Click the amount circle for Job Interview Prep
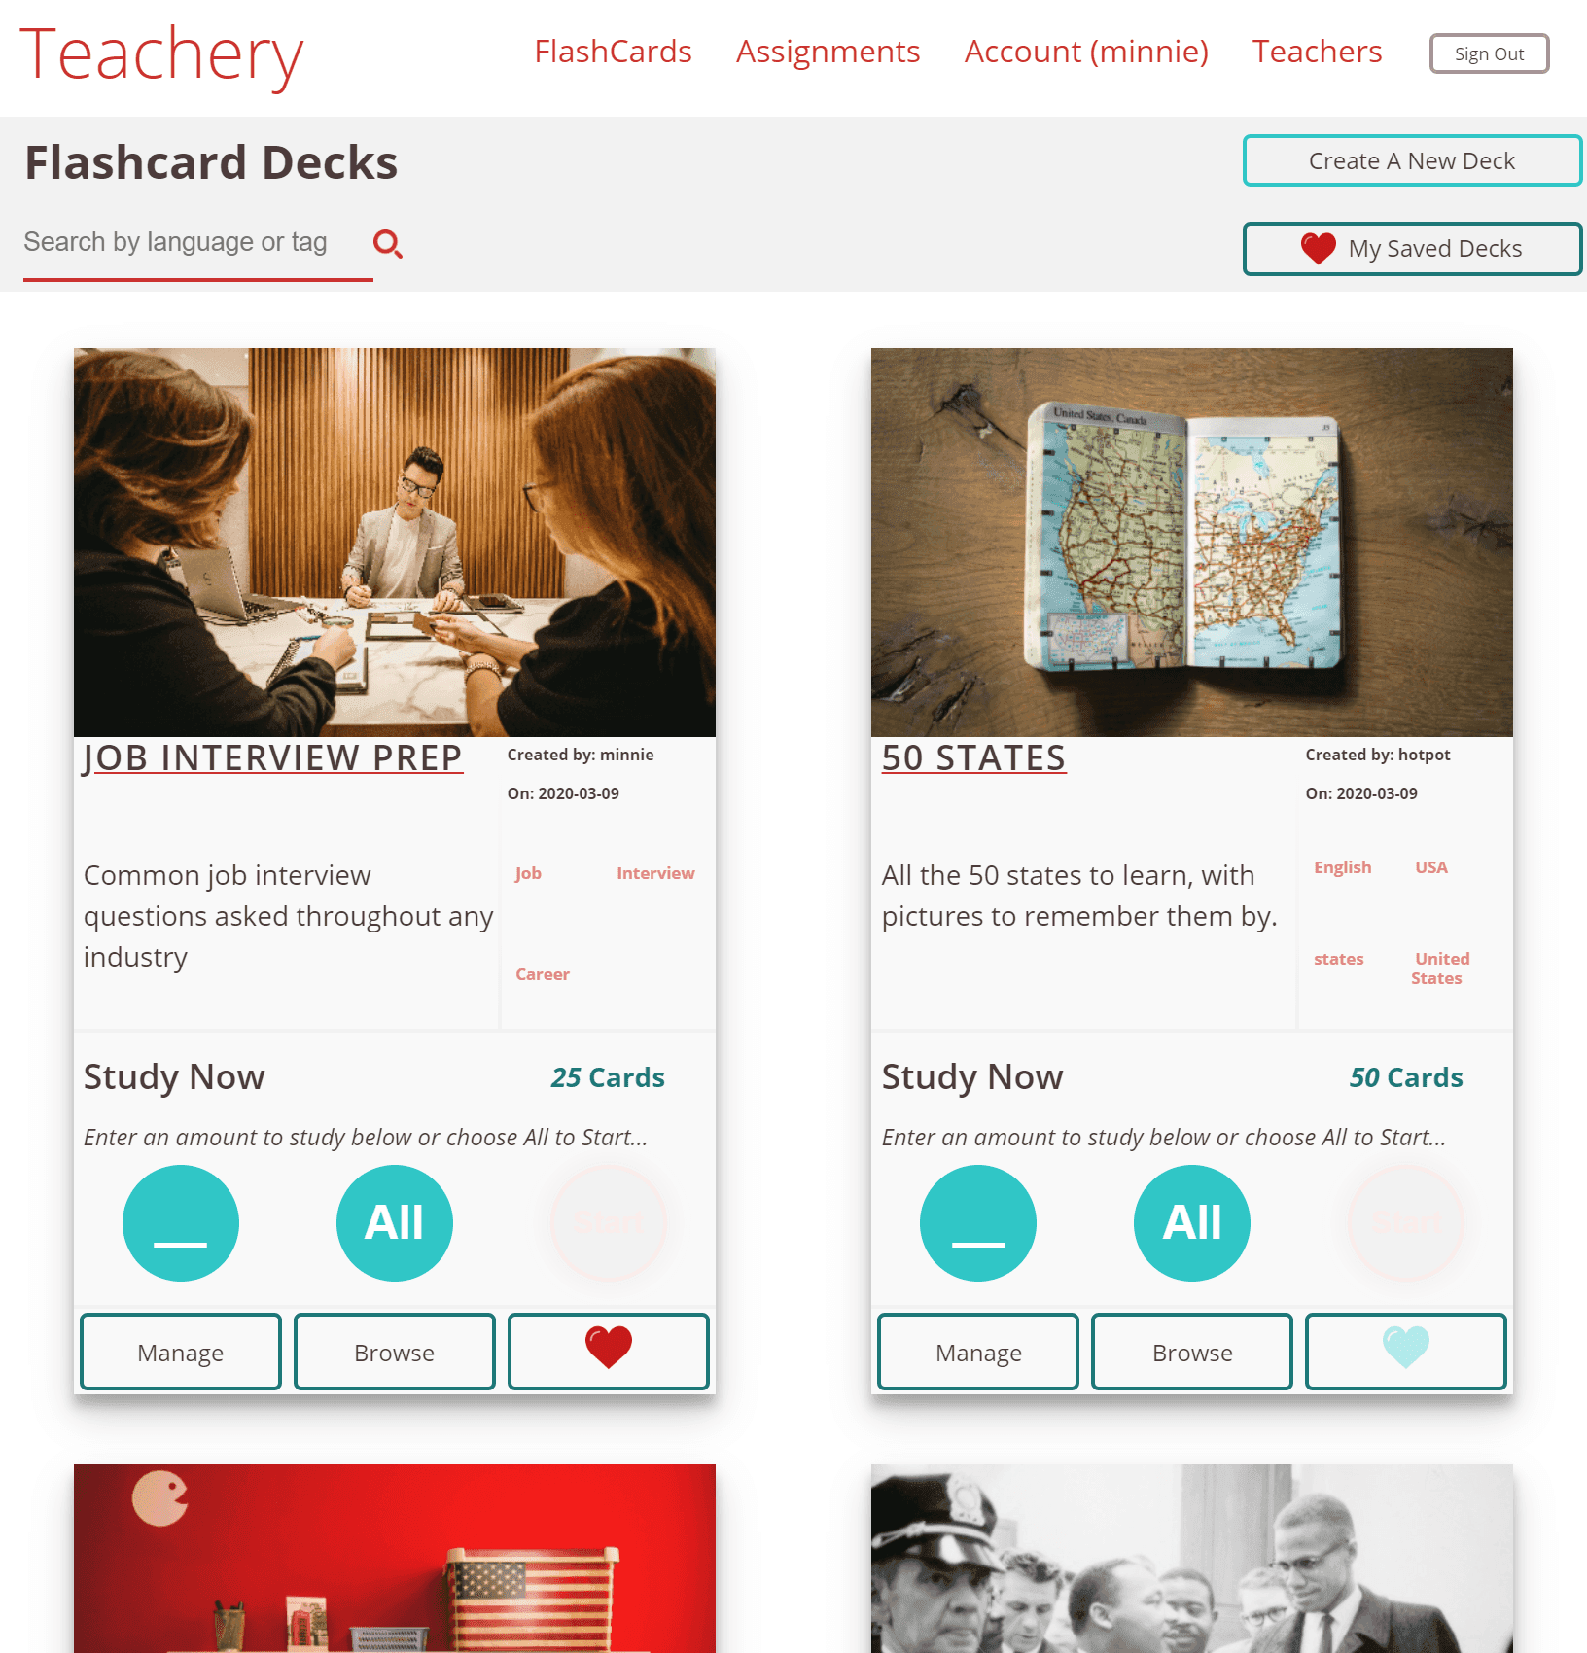This screenshot has width=1587, height=1653. point(181,1223)
